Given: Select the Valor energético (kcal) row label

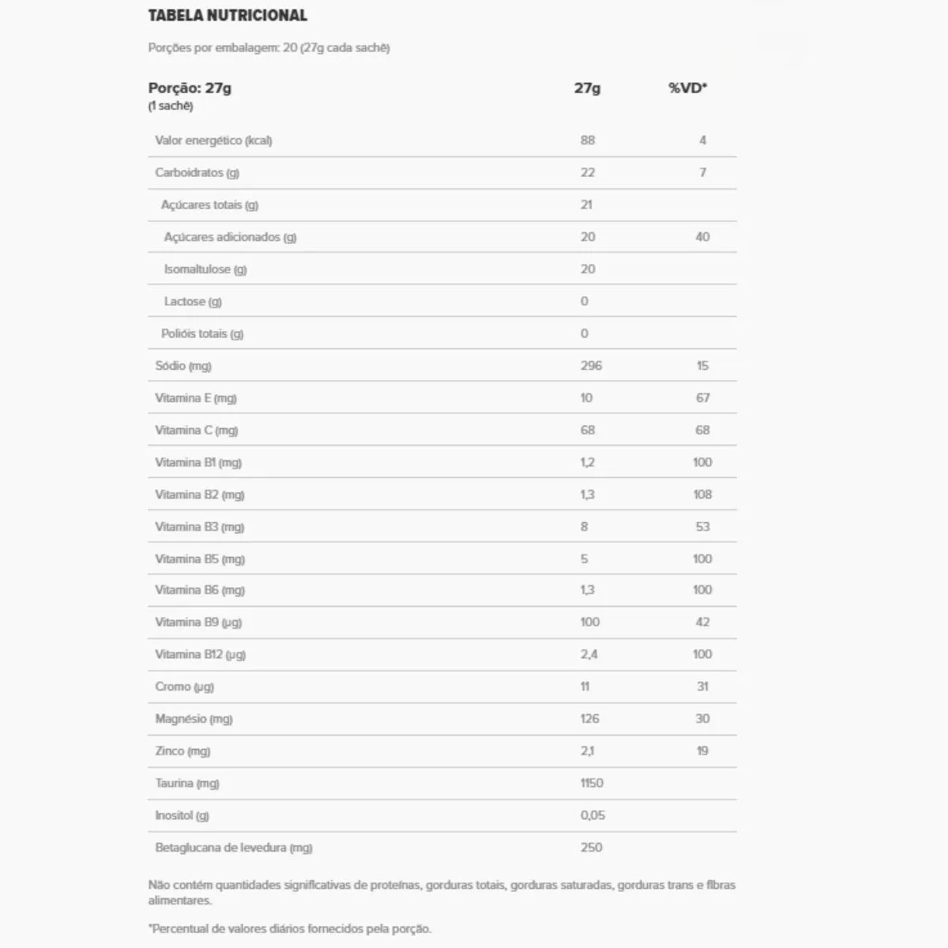Looking at the screenshot, I should coord(213,141).
